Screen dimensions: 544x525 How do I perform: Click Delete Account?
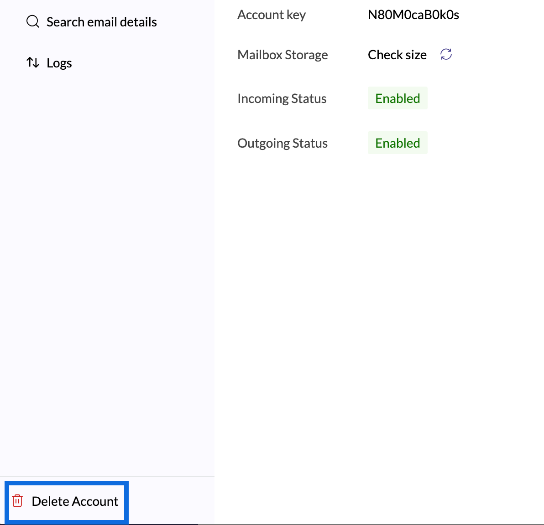74,501
